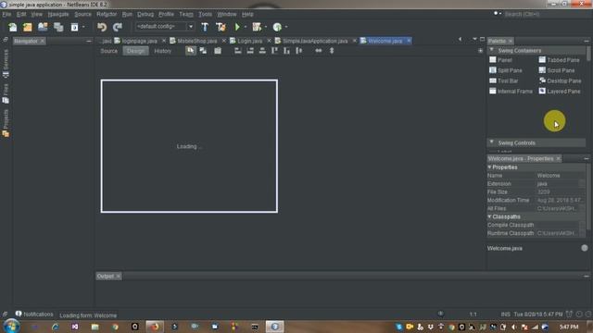Open the Projects side panel icon
593x333 pixels.
[6, 123]
